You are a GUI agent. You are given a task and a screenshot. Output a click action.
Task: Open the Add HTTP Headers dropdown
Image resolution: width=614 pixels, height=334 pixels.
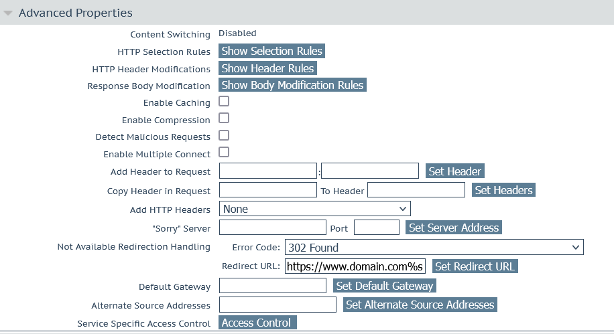[x=315, y=209]
